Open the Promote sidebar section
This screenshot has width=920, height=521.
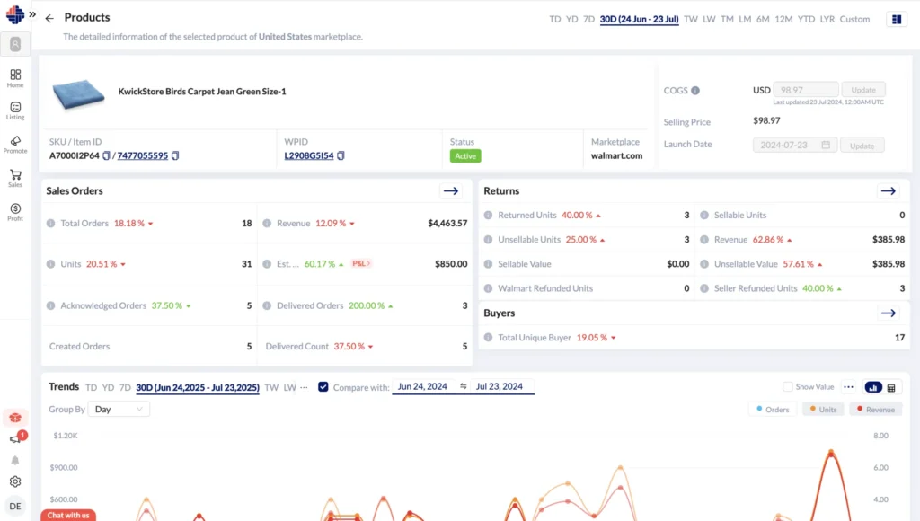pos(15,145)
